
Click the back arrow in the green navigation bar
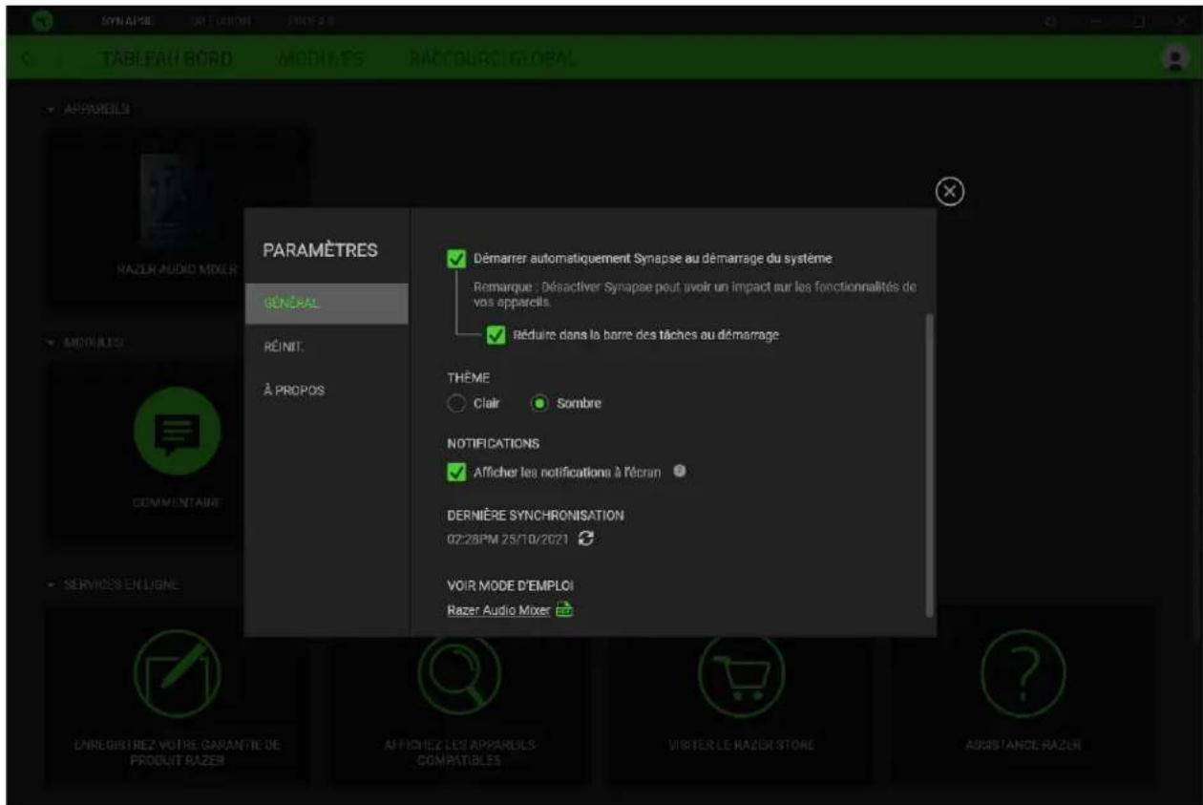[26, 58]
